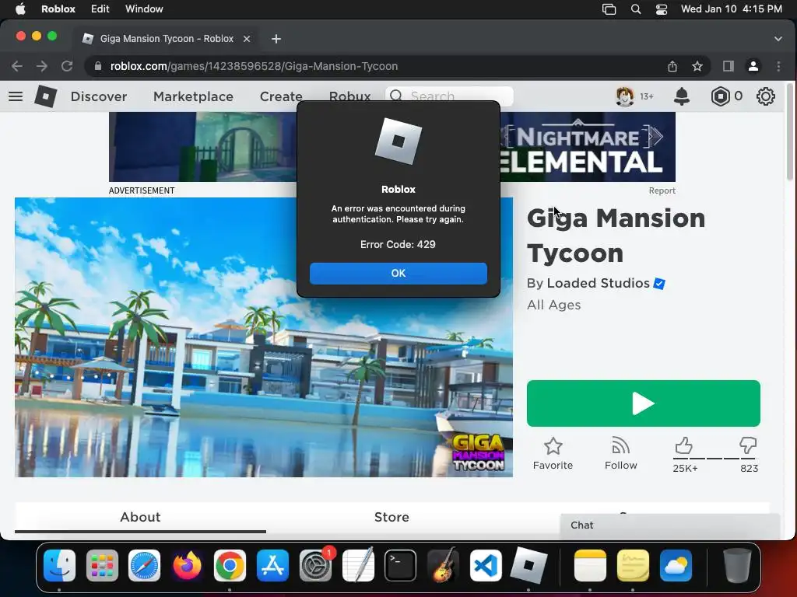Open Spotlight search in the menu bar
Viewport: 797px width, 597px height.
635,9
